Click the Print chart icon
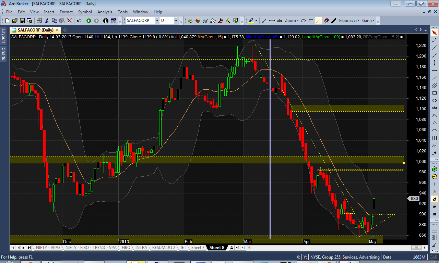Screen dimensions: 439x263 (39, 21)
